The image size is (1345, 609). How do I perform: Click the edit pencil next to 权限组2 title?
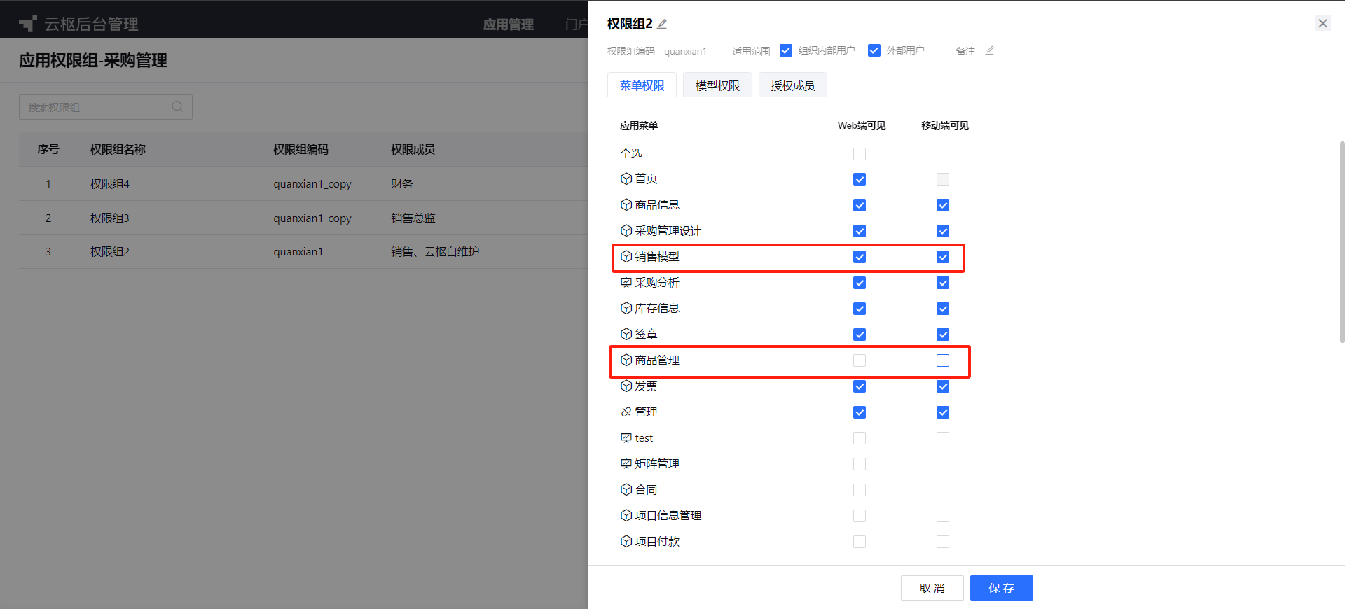[662, 23]
